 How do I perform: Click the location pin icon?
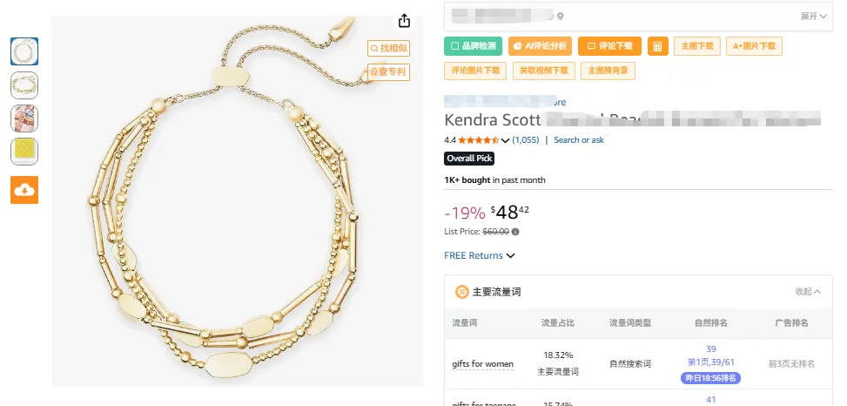point(561,16)
